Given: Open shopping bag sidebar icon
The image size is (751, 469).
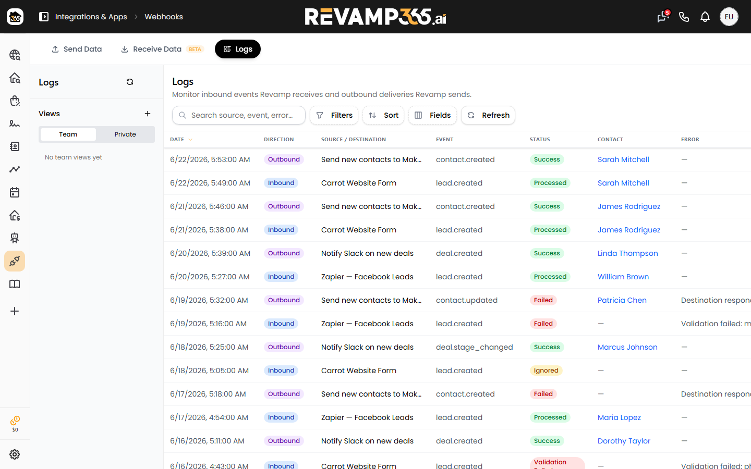Looking at the screenshot, I should [x=15, y=101].
